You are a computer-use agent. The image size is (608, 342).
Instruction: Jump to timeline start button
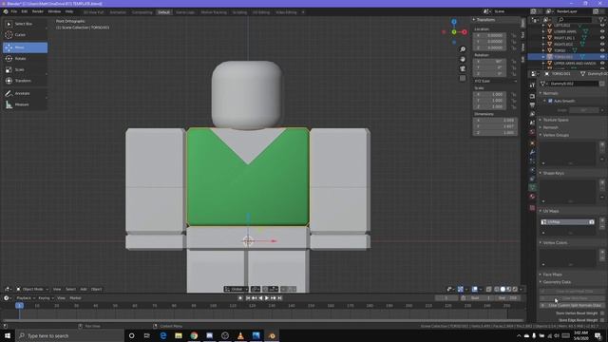[x=248, y=298]
